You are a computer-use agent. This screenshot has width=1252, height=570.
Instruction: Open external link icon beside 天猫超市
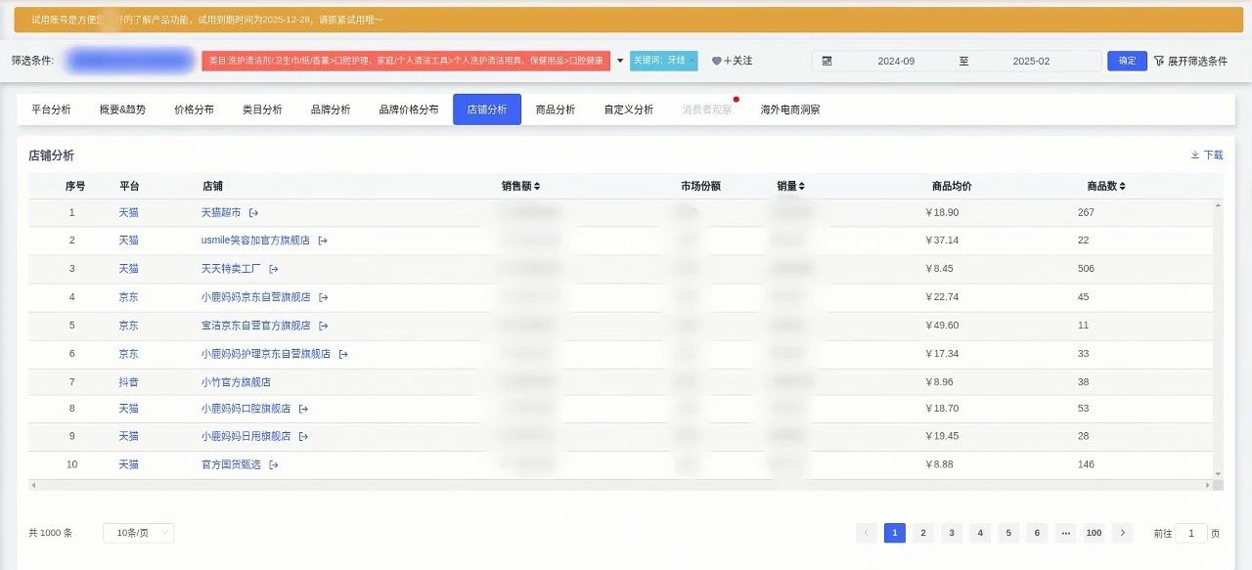click(254, 212)
